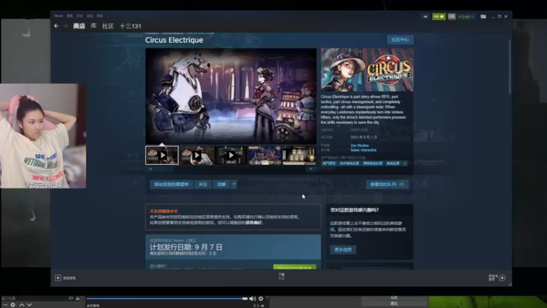This screenshot has height=308, width=547.
Task: Click the breadcrumb above Circus Electrique title
Action: 180,33
